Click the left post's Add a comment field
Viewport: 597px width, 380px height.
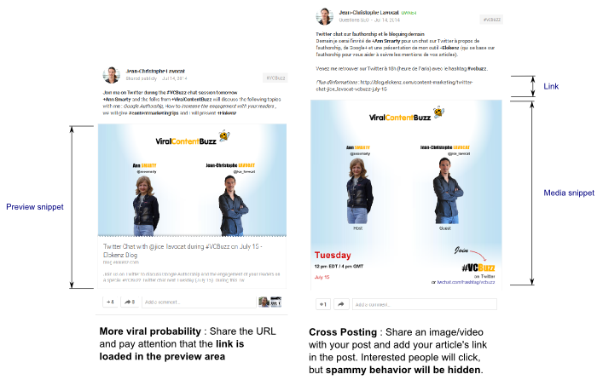(199, 302)
